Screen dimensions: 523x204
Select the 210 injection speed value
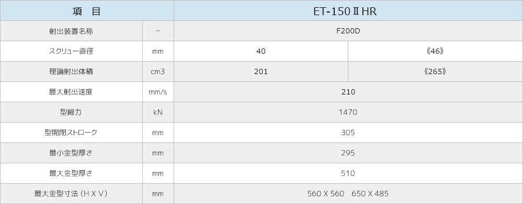tap(348, 92)
